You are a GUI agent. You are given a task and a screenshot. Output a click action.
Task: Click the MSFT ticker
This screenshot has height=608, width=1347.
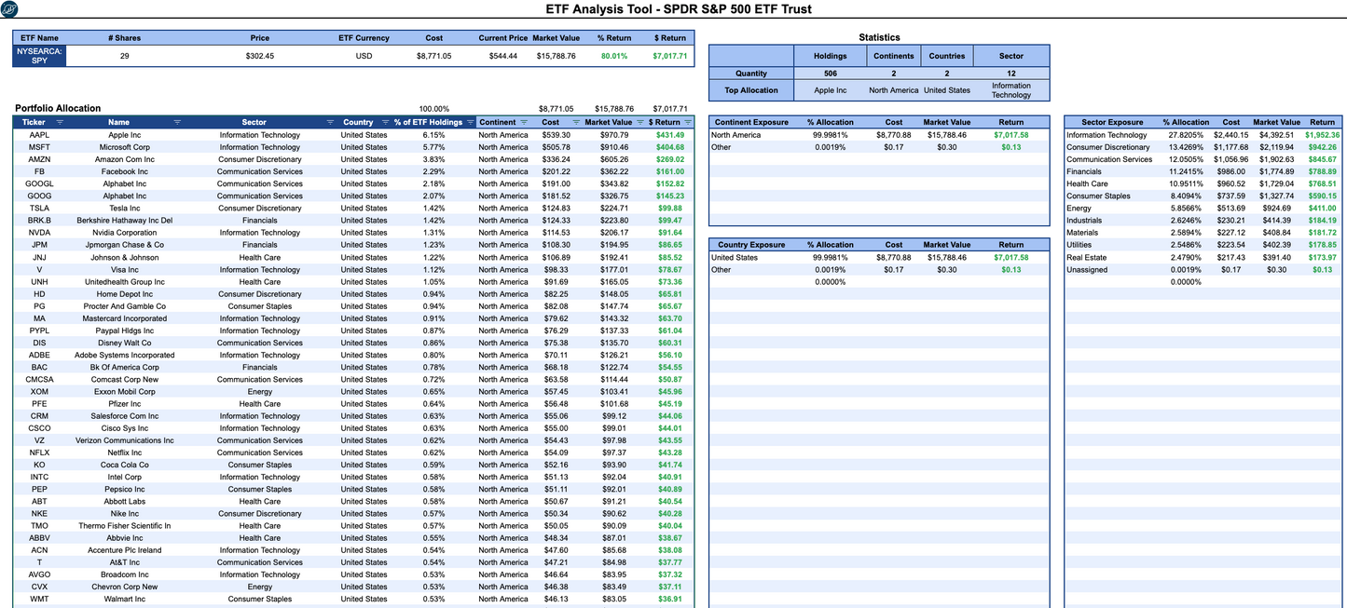tap(39, 146)
